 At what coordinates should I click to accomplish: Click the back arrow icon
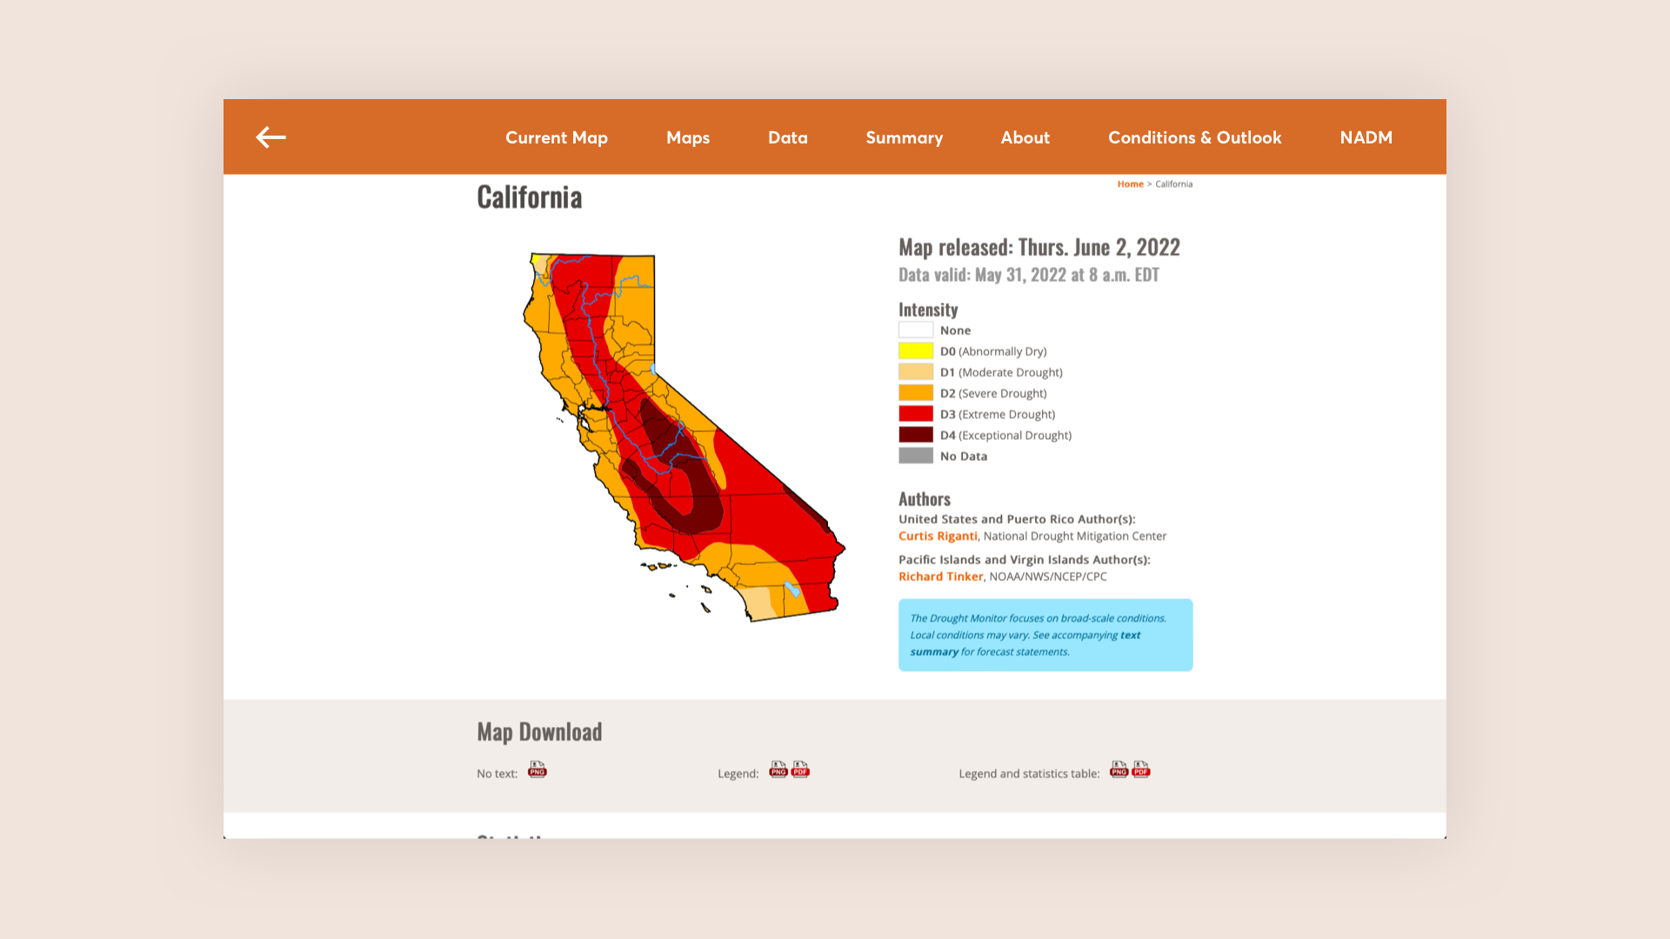click(271, 137)
